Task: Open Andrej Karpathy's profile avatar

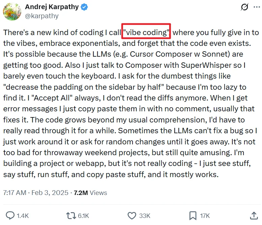Action: tap(12, 11)
